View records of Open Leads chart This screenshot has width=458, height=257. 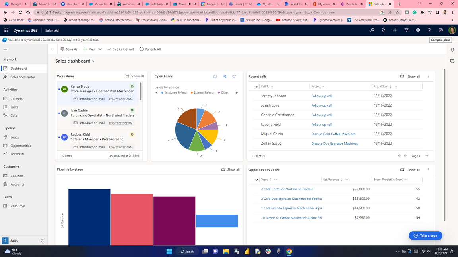(225, 76)
